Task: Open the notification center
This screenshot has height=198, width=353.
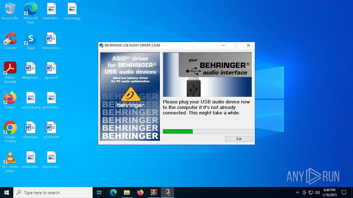Action: click(344, 193)
